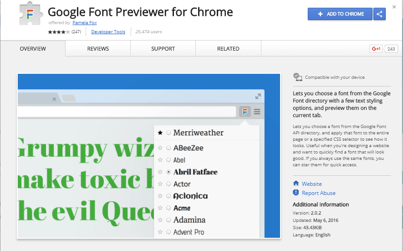
Task: Select the Abril Fatface radio button
Action: pos(168,172)
